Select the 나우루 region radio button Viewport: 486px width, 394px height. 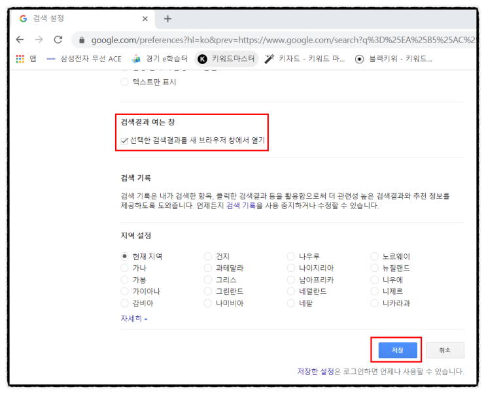290,256
